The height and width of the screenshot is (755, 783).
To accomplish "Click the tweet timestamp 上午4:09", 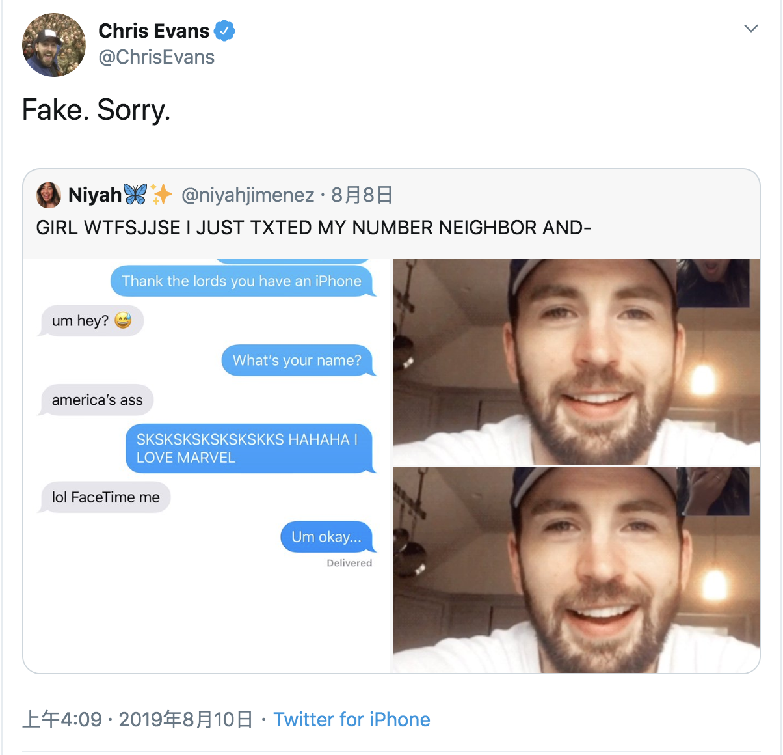I will pyautogui.click(x=62, y=719).
